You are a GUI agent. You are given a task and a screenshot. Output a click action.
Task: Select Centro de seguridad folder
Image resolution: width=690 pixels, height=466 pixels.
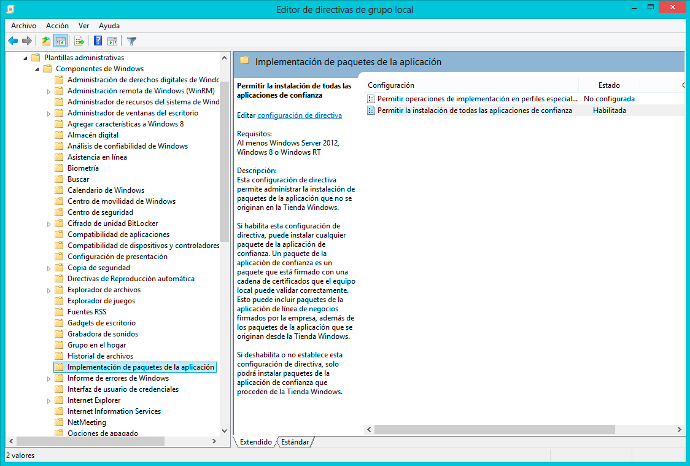click(100, 212)
